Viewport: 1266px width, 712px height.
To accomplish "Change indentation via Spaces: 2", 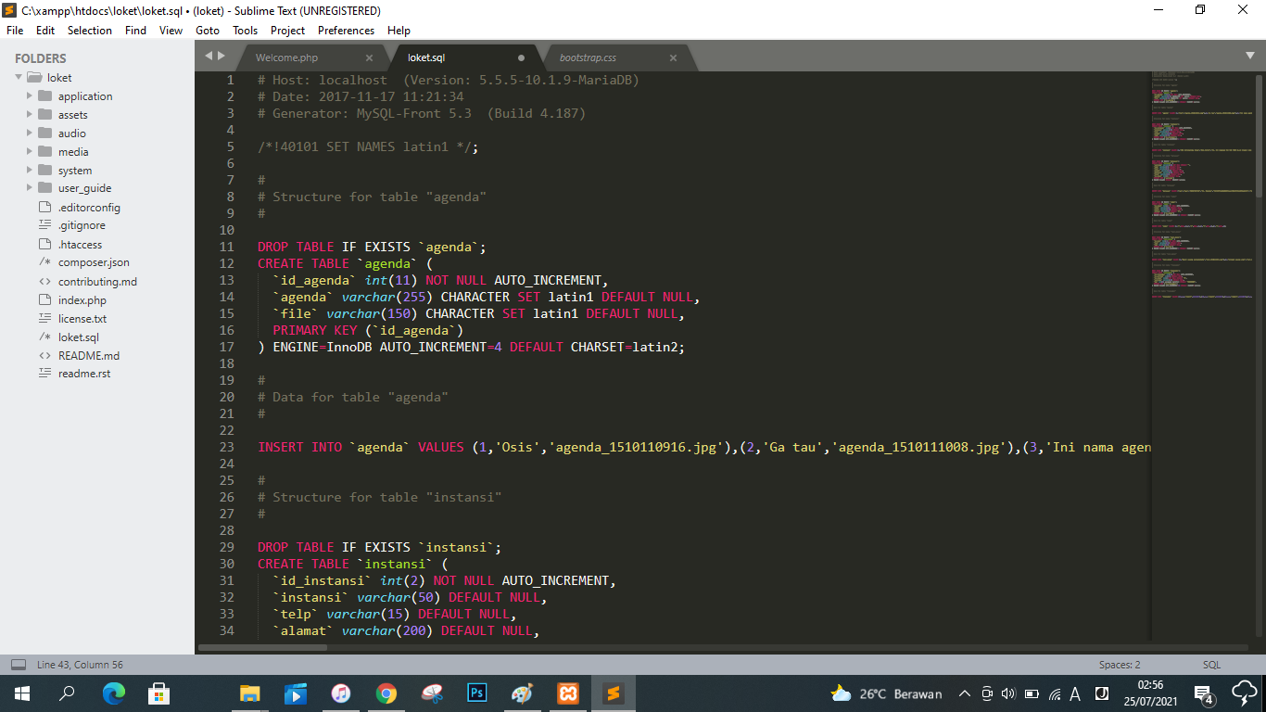I will (x=1120, y=665).
